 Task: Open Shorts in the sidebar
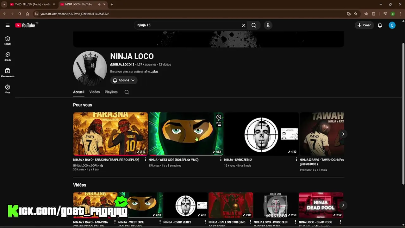click(8, 57)
